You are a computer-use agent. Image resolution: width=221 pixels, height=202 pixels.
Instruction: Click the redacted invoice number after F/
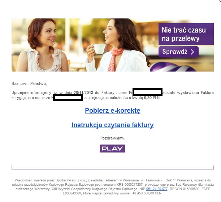pos(147,92)
